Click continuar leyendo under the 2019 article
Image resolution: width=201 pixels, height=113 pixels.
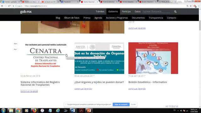[x=137, y=28]
